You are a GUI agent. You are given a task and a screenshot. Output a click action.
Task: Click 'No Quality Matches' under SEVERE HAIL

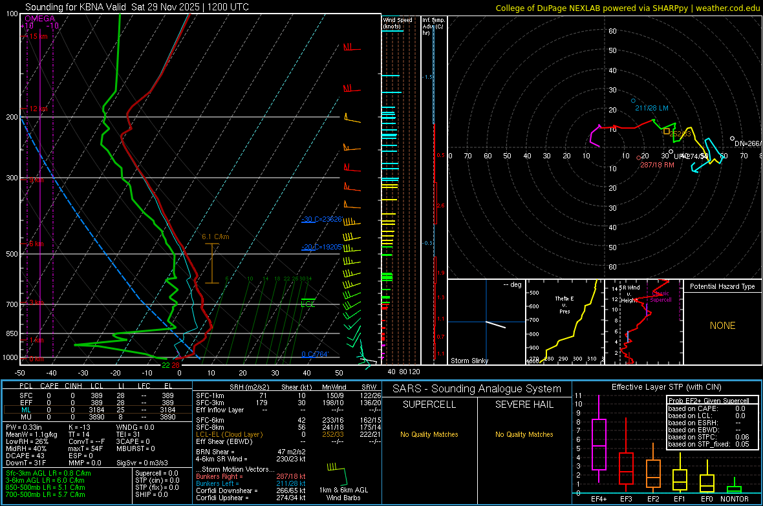(x=524, y=434)
